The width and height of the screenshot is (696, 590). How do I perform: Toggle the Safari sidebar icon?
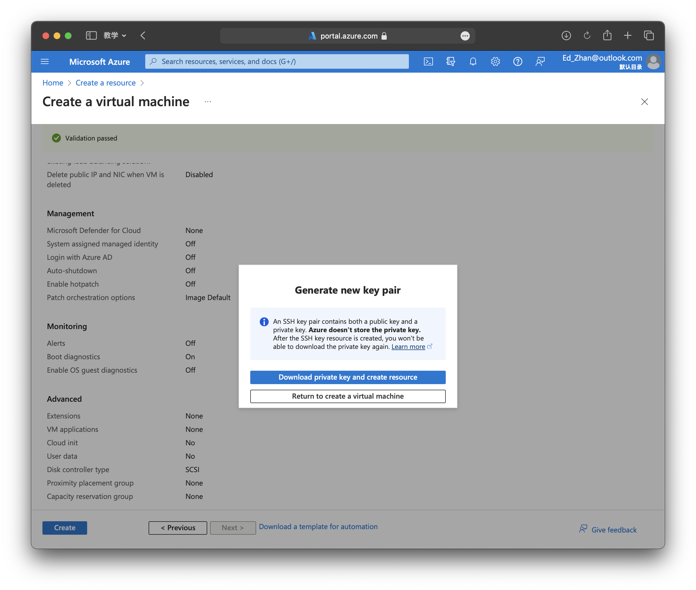point(91,35)
